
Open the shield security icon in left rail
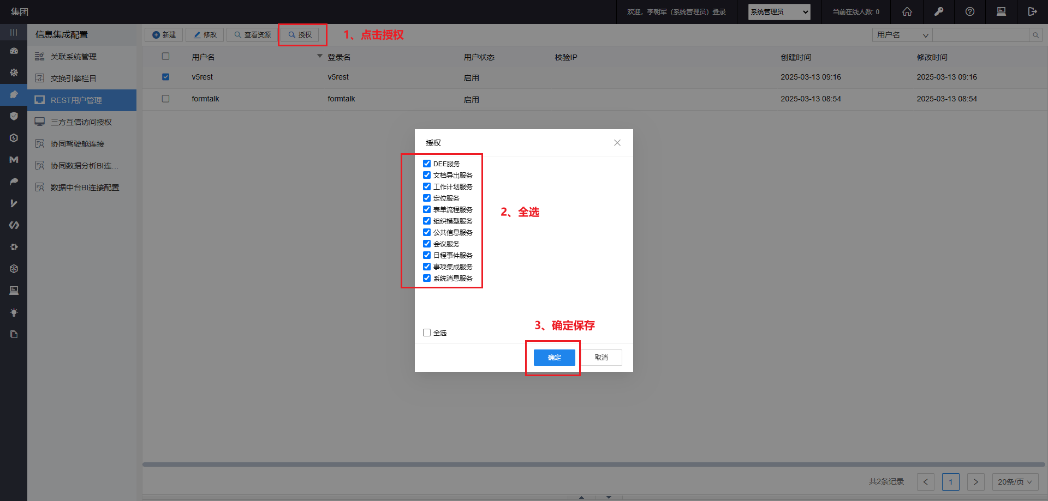[14, 116]
